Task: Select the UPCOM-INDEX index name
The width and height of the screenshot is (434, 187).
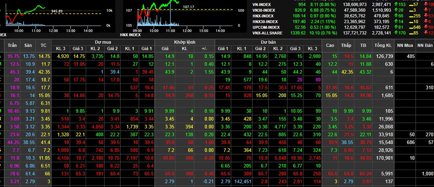Action: tap(266, 27)
